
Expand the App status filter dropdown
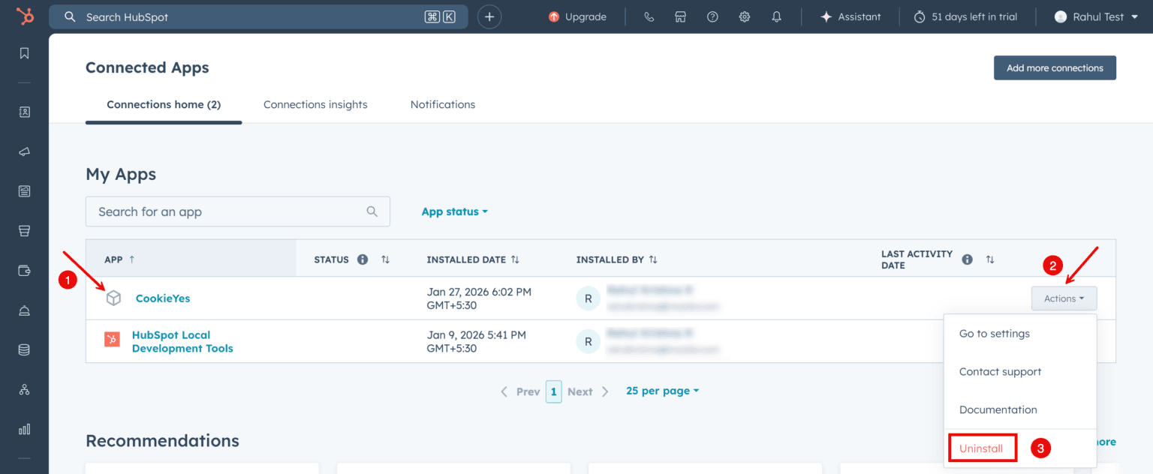click(x=455, y=211)
